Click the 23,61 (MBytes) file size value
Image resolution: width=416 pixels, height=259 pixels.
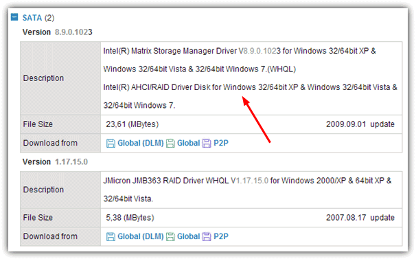coord(132,124)
